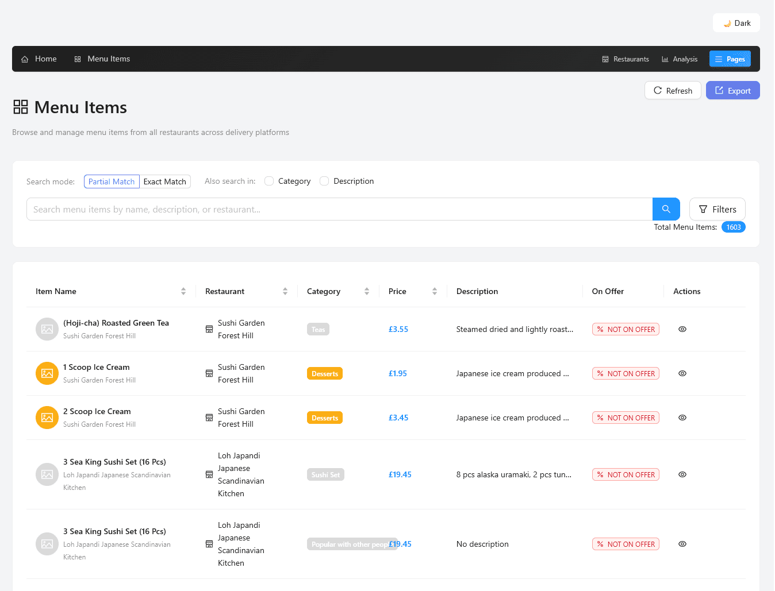View details of 1 Scoop Ice Cream
Viewport: 775px width, 591px height.
pos(682,373)
